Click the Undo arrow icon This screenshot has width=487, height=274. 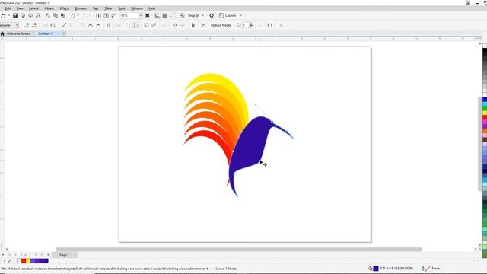tap(73, 15)
